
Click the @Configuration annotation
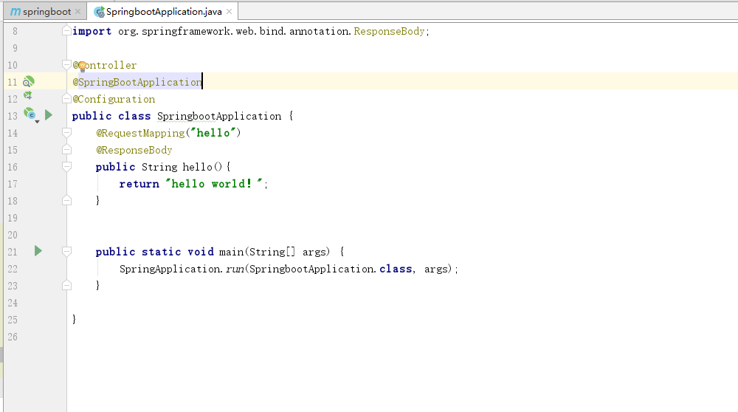pyautogui.click(x=114, y=99)
